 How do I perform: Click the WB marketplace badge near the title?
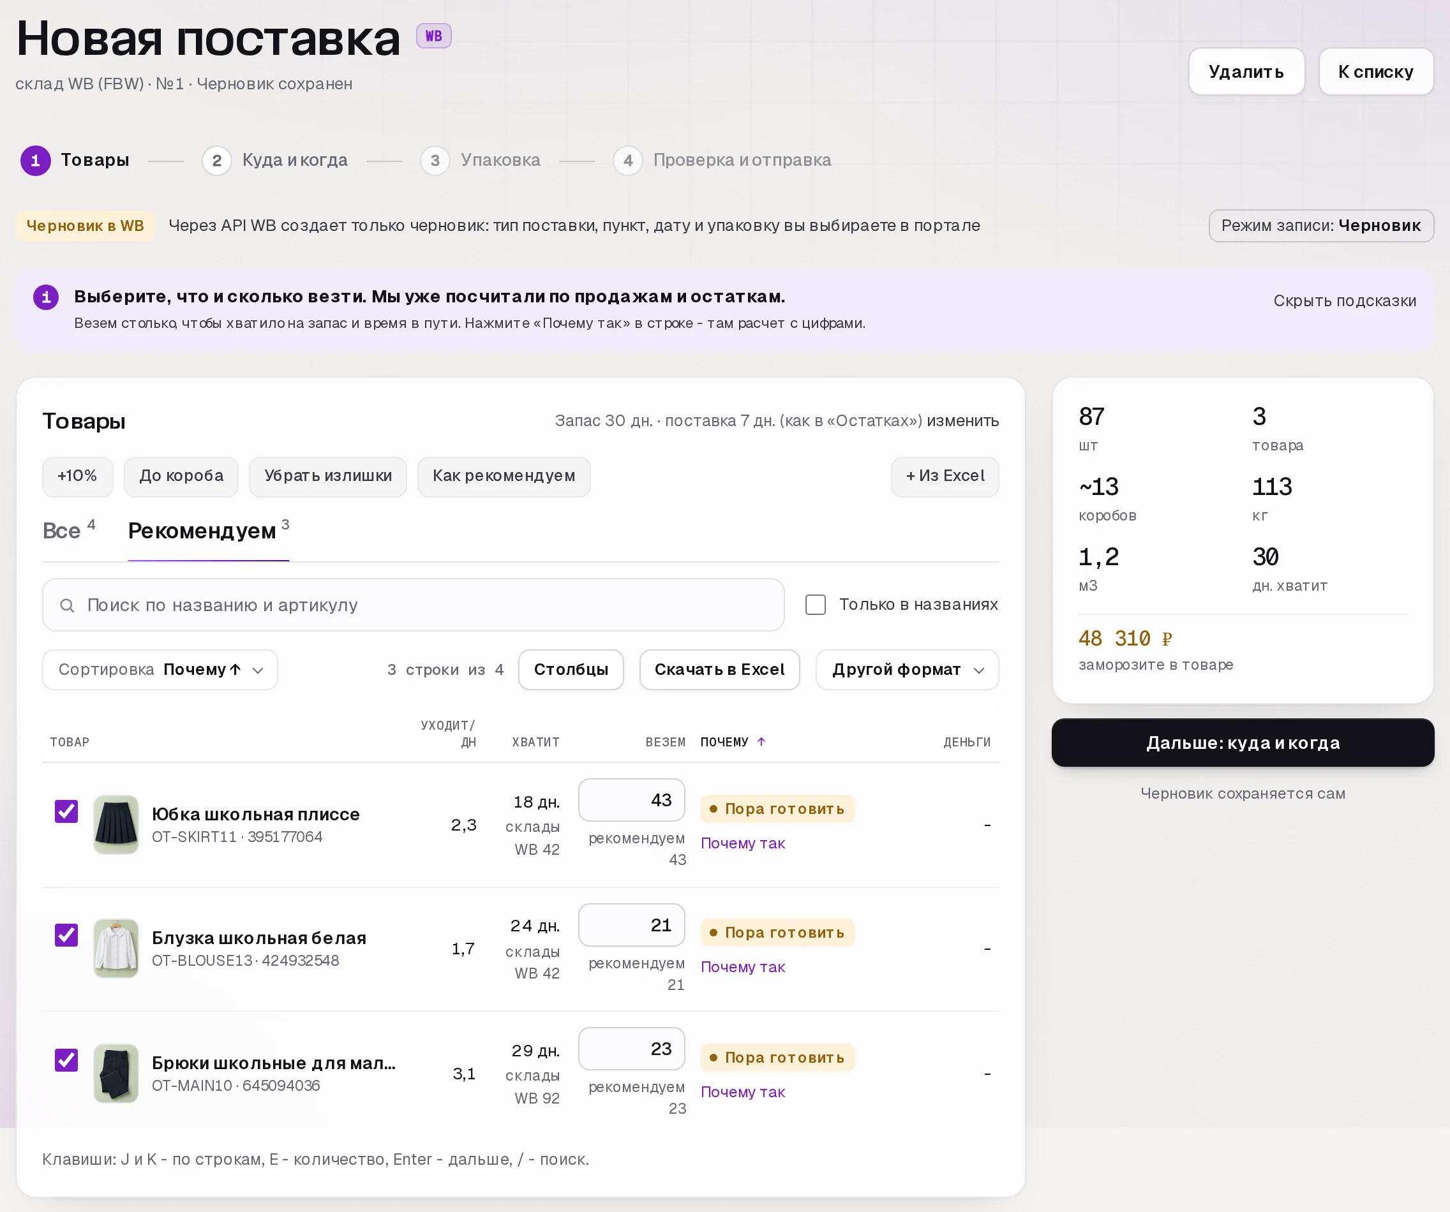(x=433, y=36)
